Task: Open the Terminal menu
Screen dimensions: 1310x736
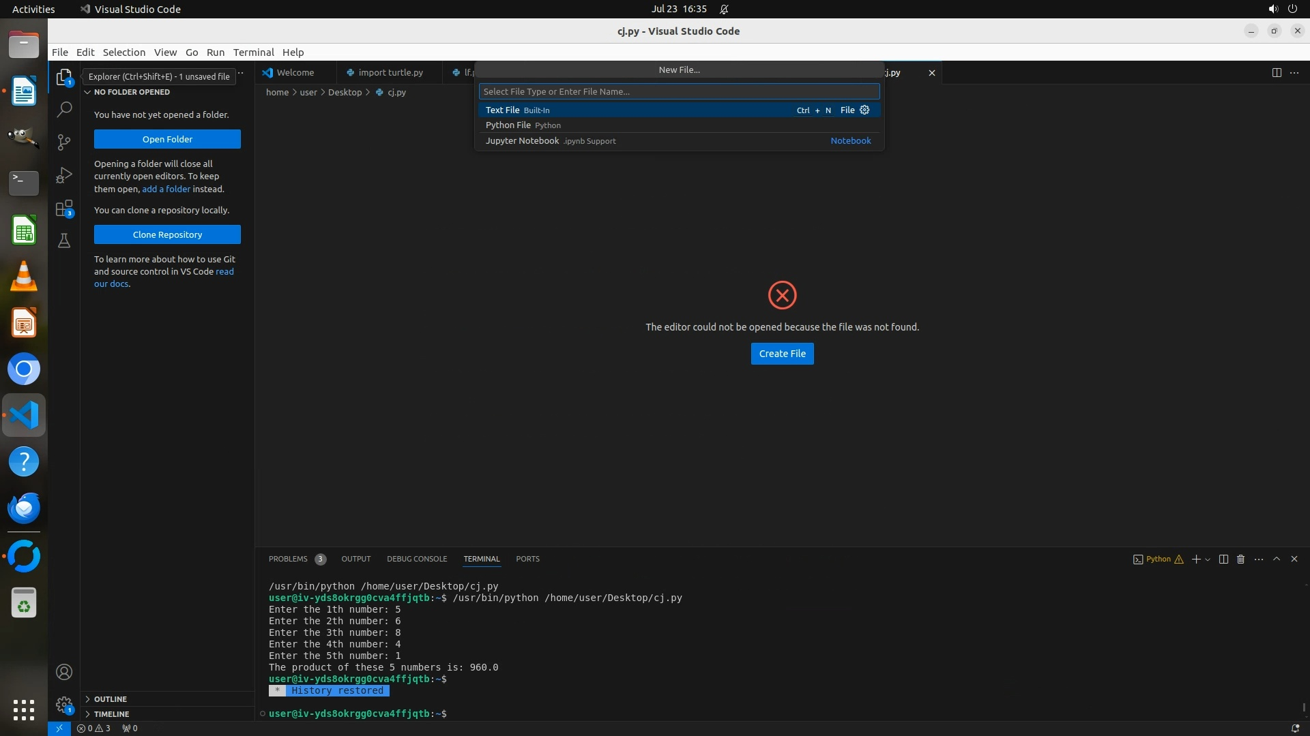Action: [253, 52]
